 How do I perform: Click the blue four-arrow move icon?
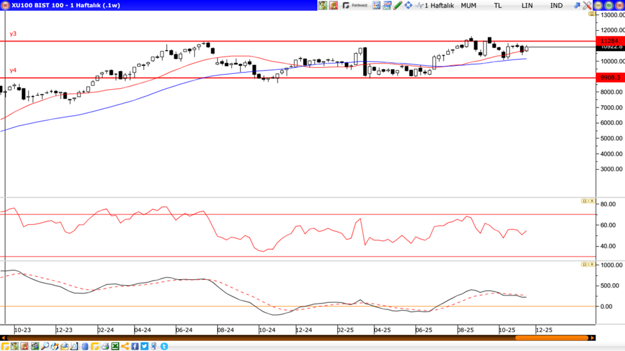coord(408,5)
